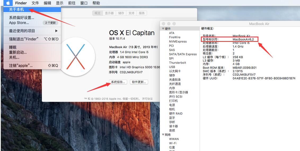Viewport: 300px width, 151px height.
Task: Open App Store menu entry
Action: click(19, 23)
